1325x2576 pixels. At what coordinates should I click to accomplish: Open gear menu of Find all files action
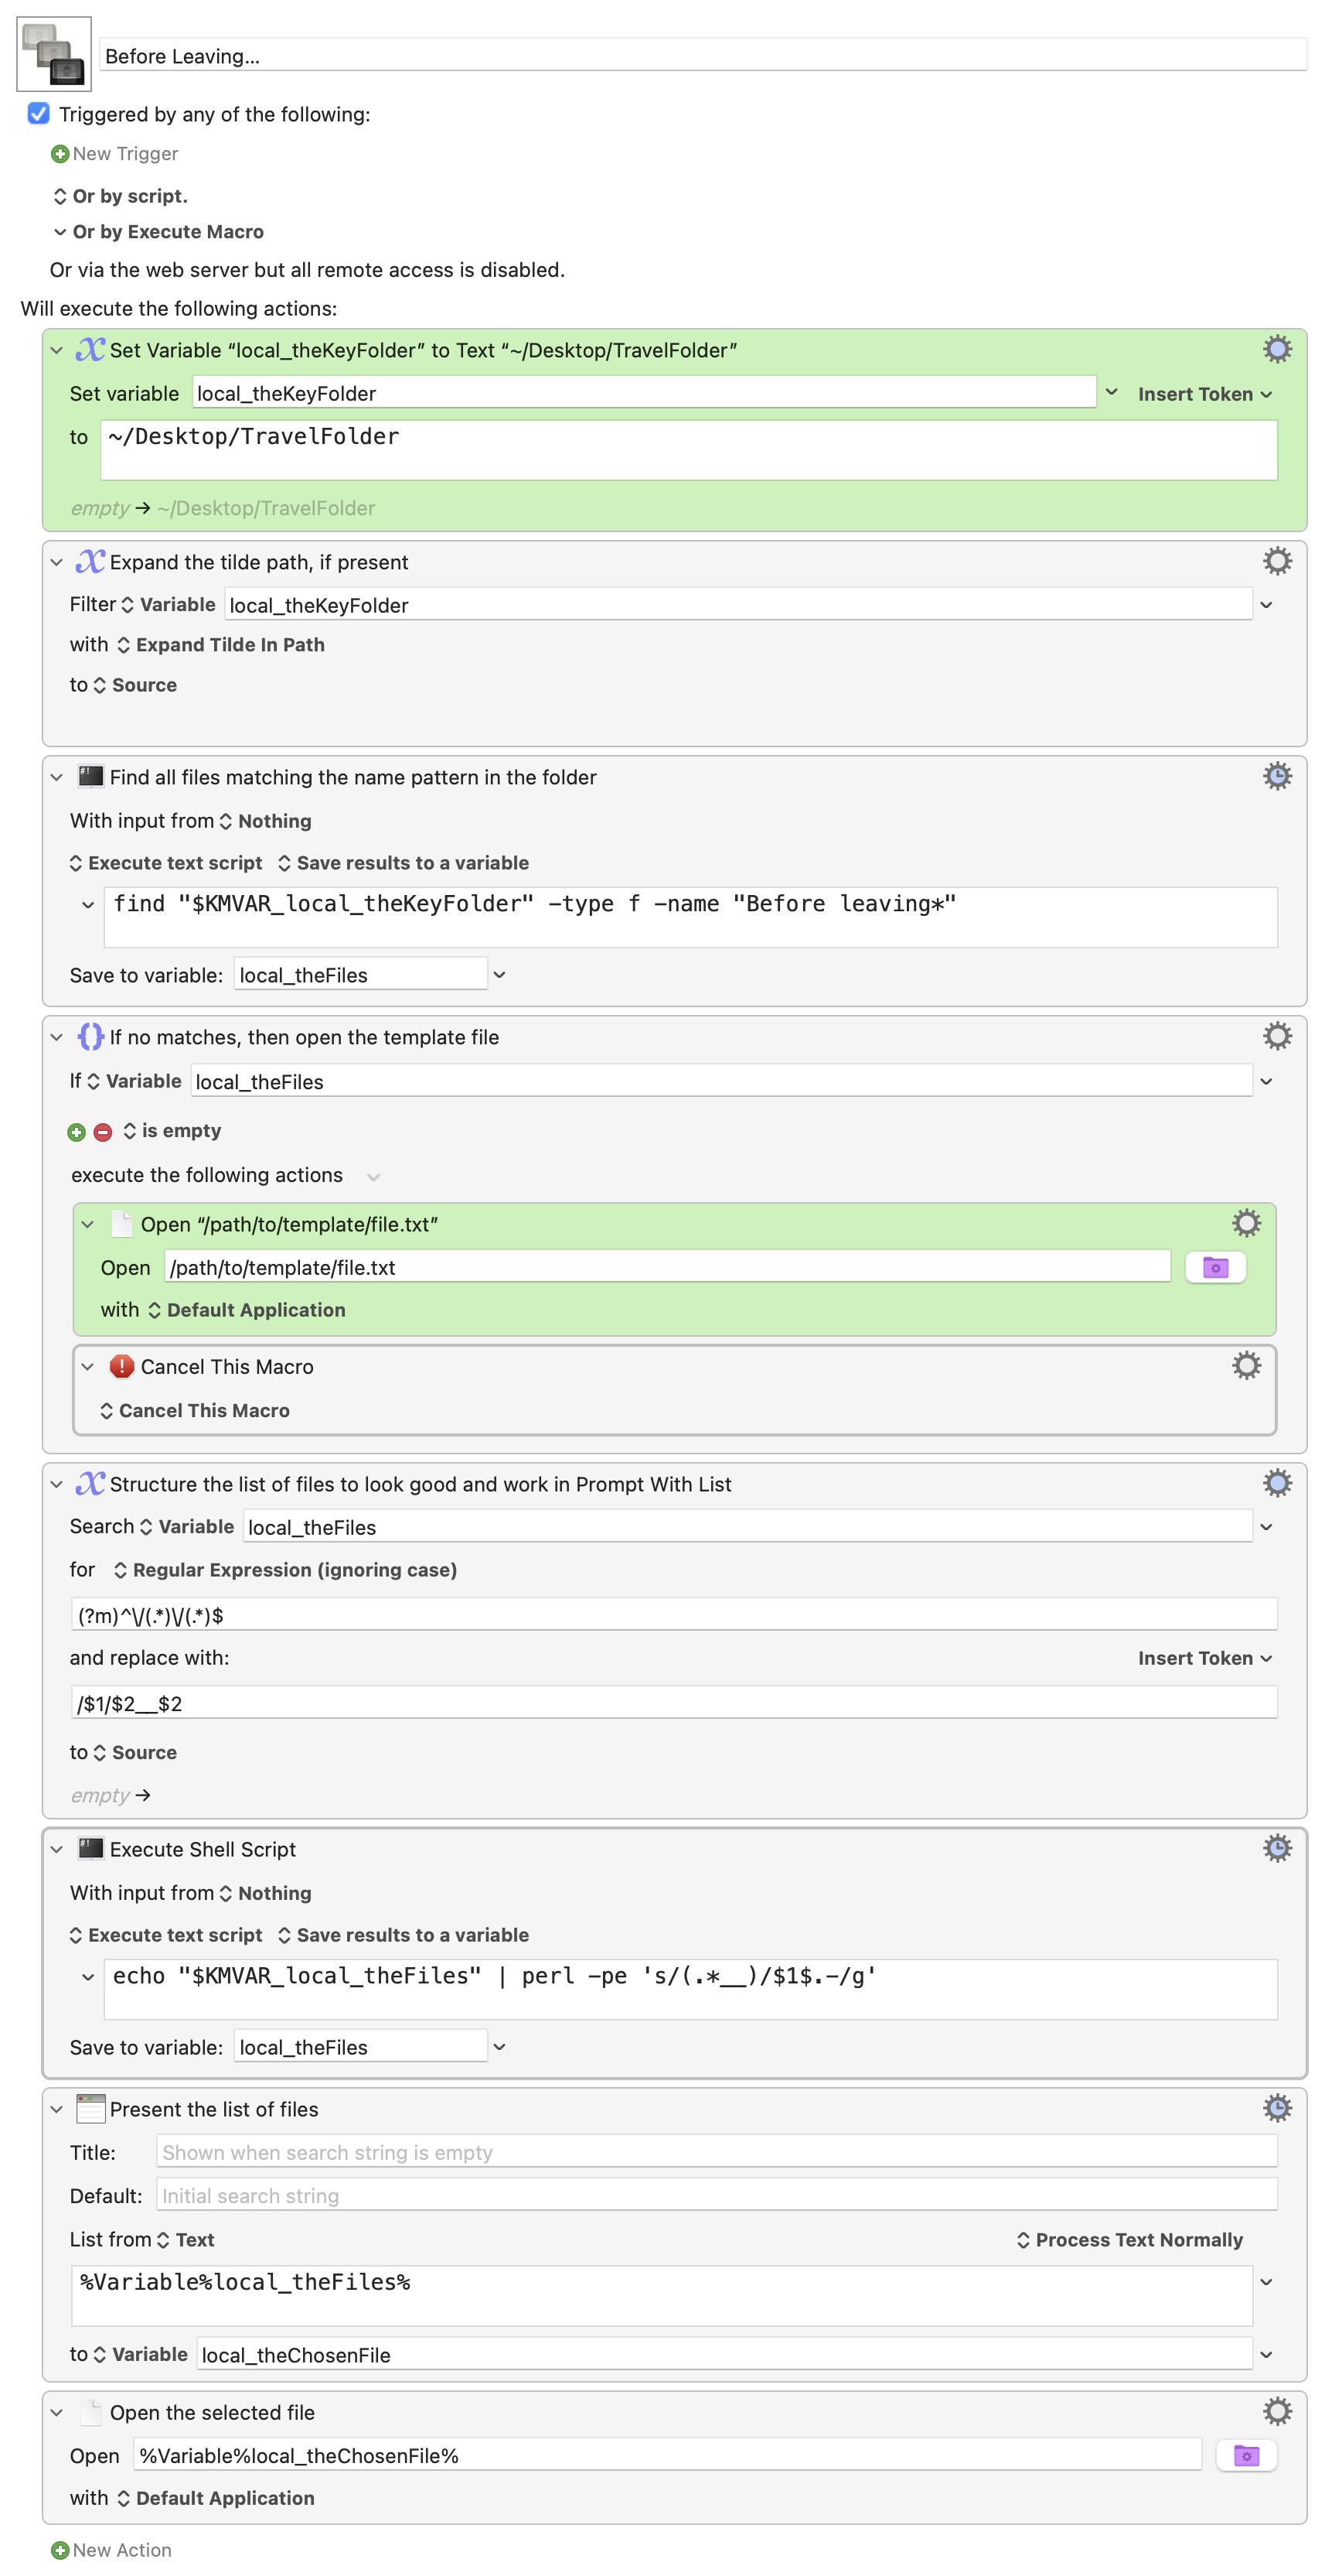[1276, 776]
